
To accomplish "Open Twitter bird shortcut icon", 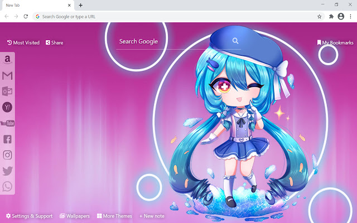I will pyautogui.click(x=7, y=171).
